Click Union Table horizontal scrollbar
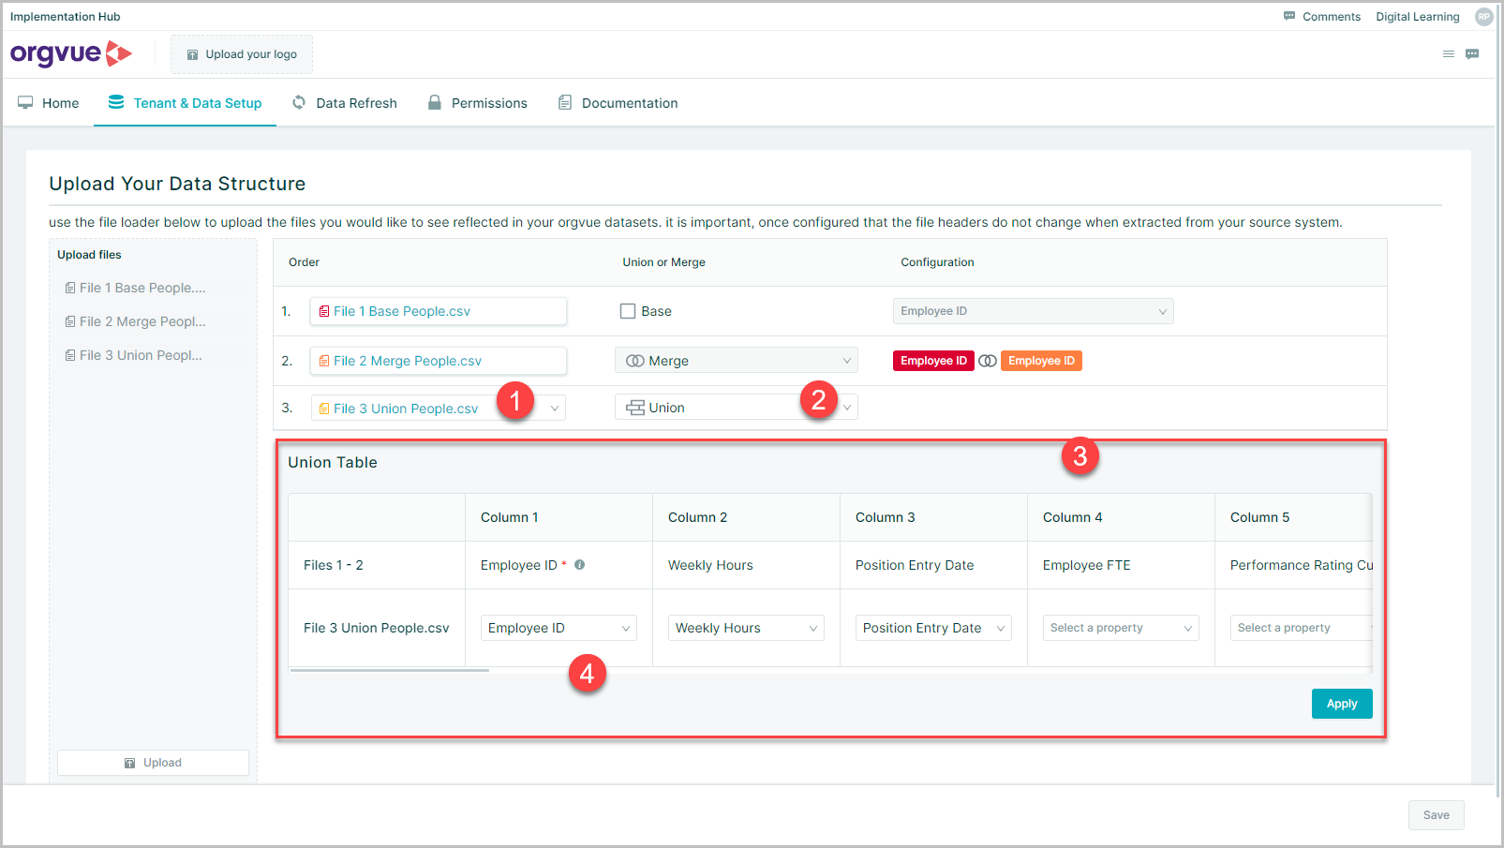Screen dimensions: 1504x848 (x=390, y=670)
